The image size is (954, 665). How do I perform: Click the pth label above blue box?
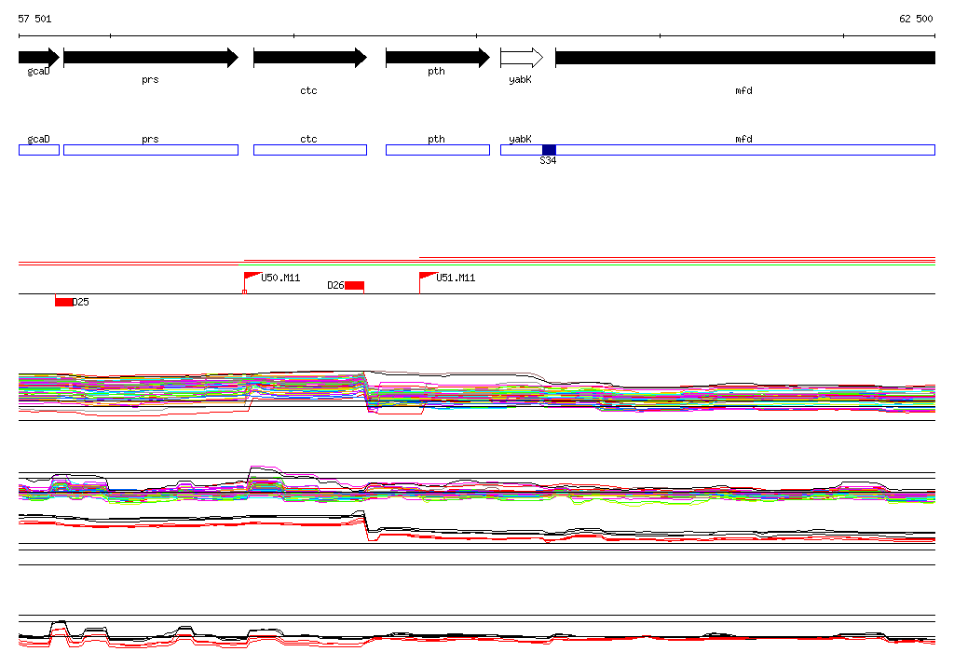tap(436, 140)
